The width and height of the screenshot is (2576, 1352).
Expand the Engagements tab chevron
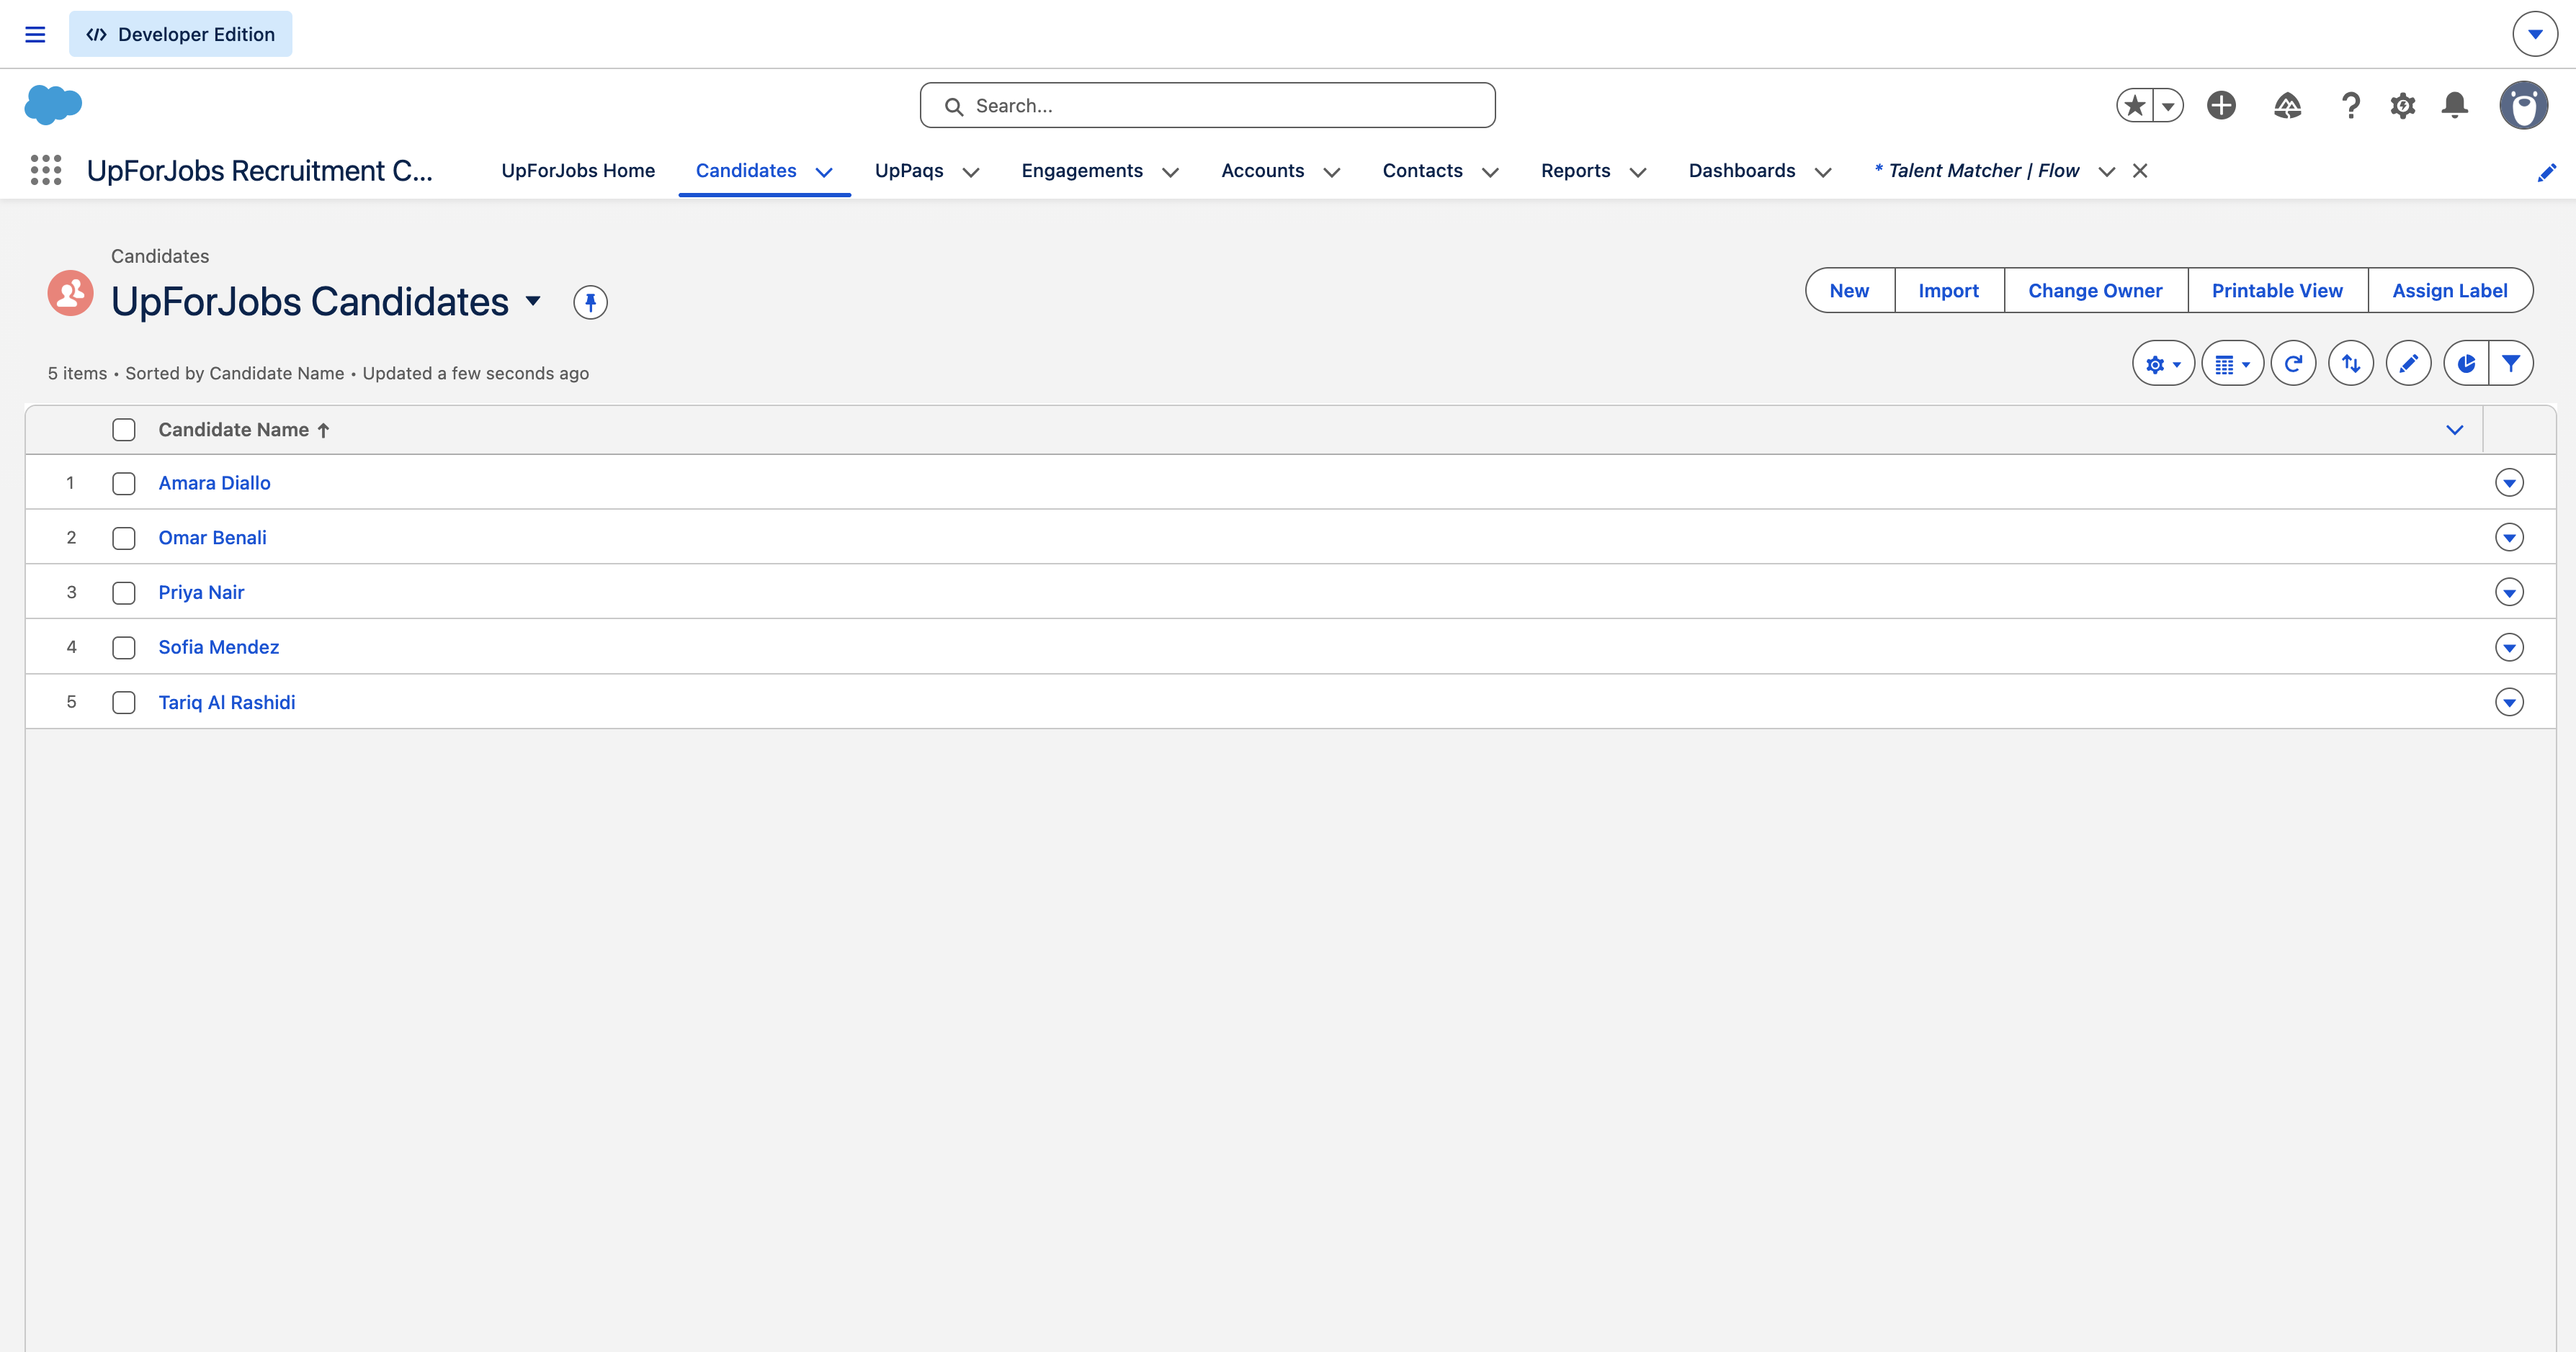[1170, 172]
